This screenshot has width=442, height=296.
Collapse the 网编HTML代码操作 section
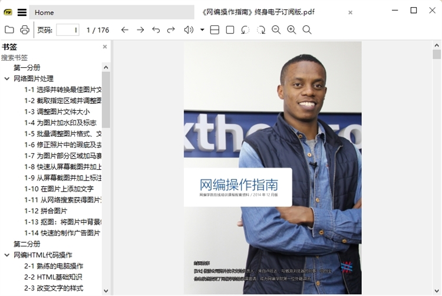[x=6, y=255]
